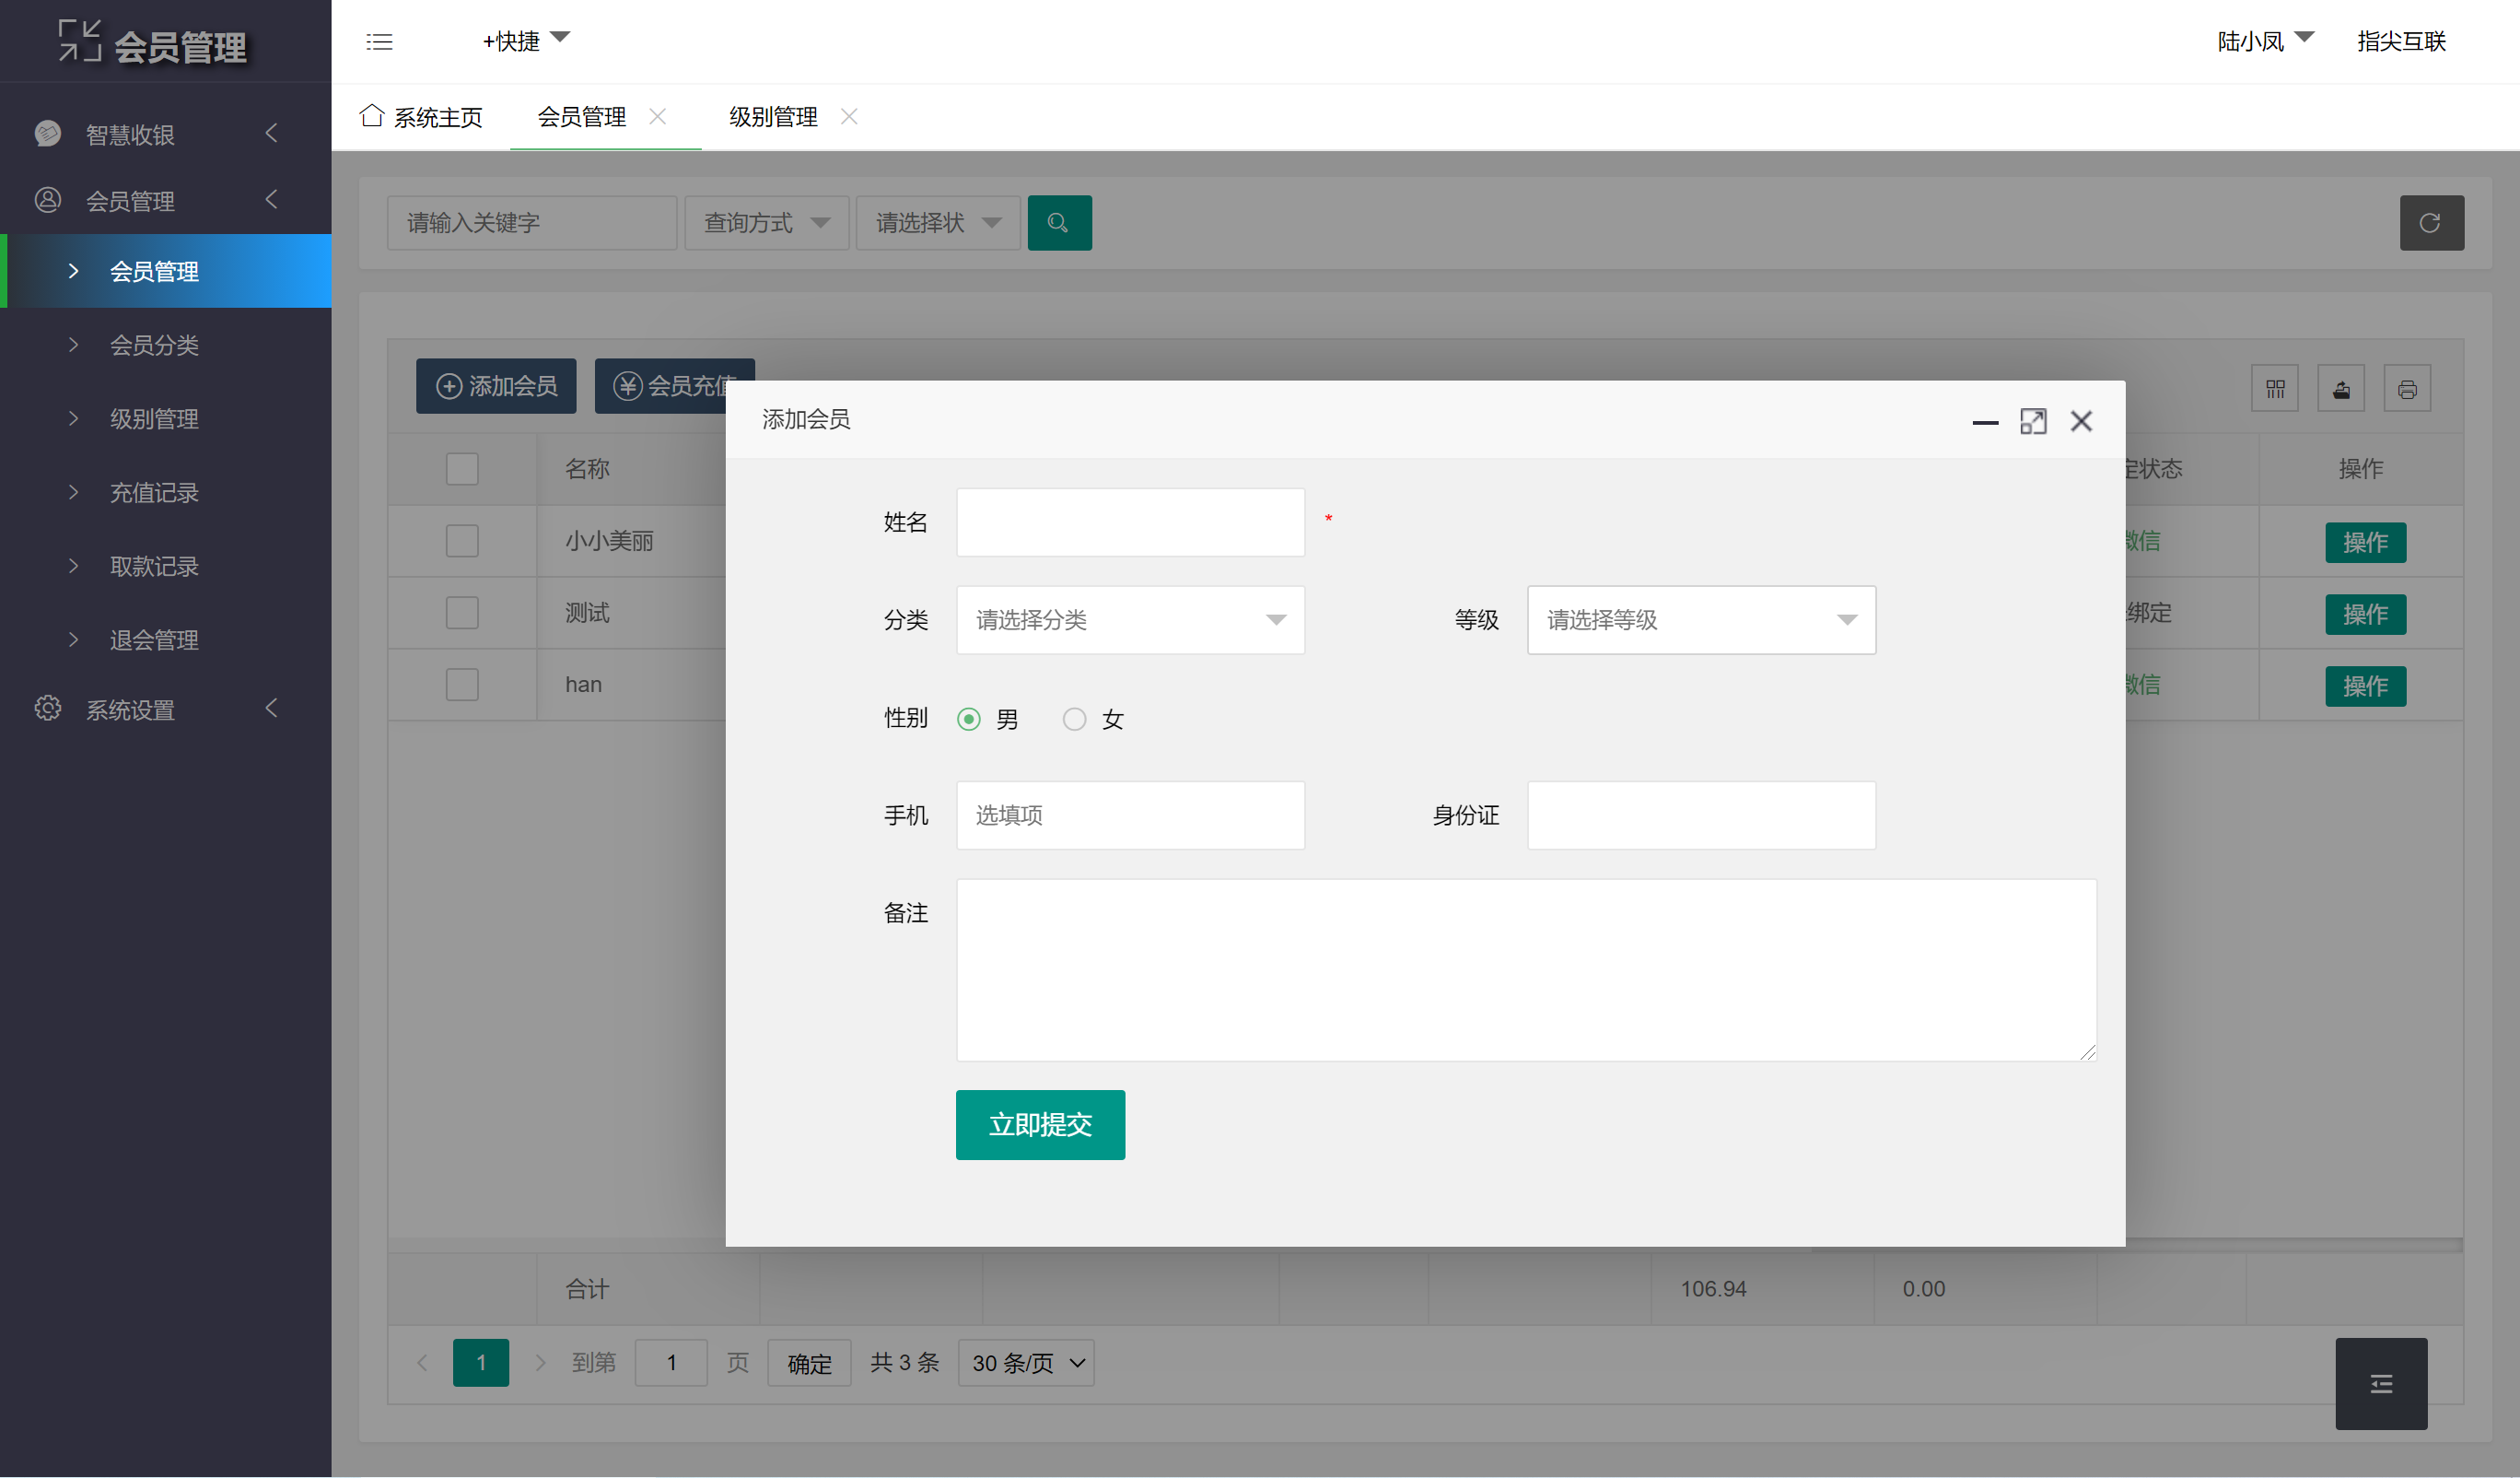Click 操作 button in 小小美丽 row
Screen dimensions: 2520x1478
coord(2365,543)
